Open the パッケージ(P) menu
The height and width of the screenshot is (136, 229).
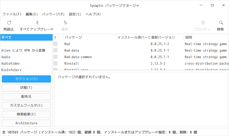tap(53, 14)
